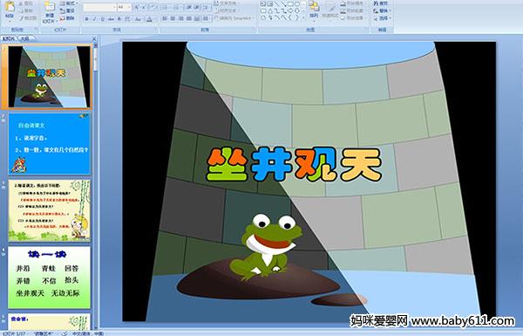This screenshot has width=523, height=336.
Task: Open the Arrange shapes icon
Action: coord(314,9)
